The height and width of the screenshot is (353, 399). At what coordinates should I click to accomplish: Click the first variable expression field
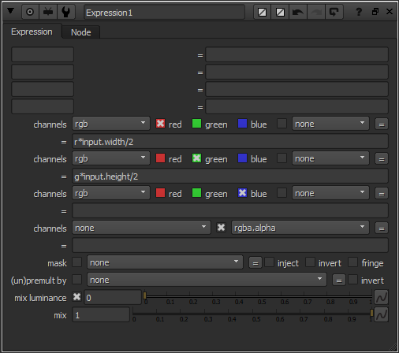pos(296,54)
